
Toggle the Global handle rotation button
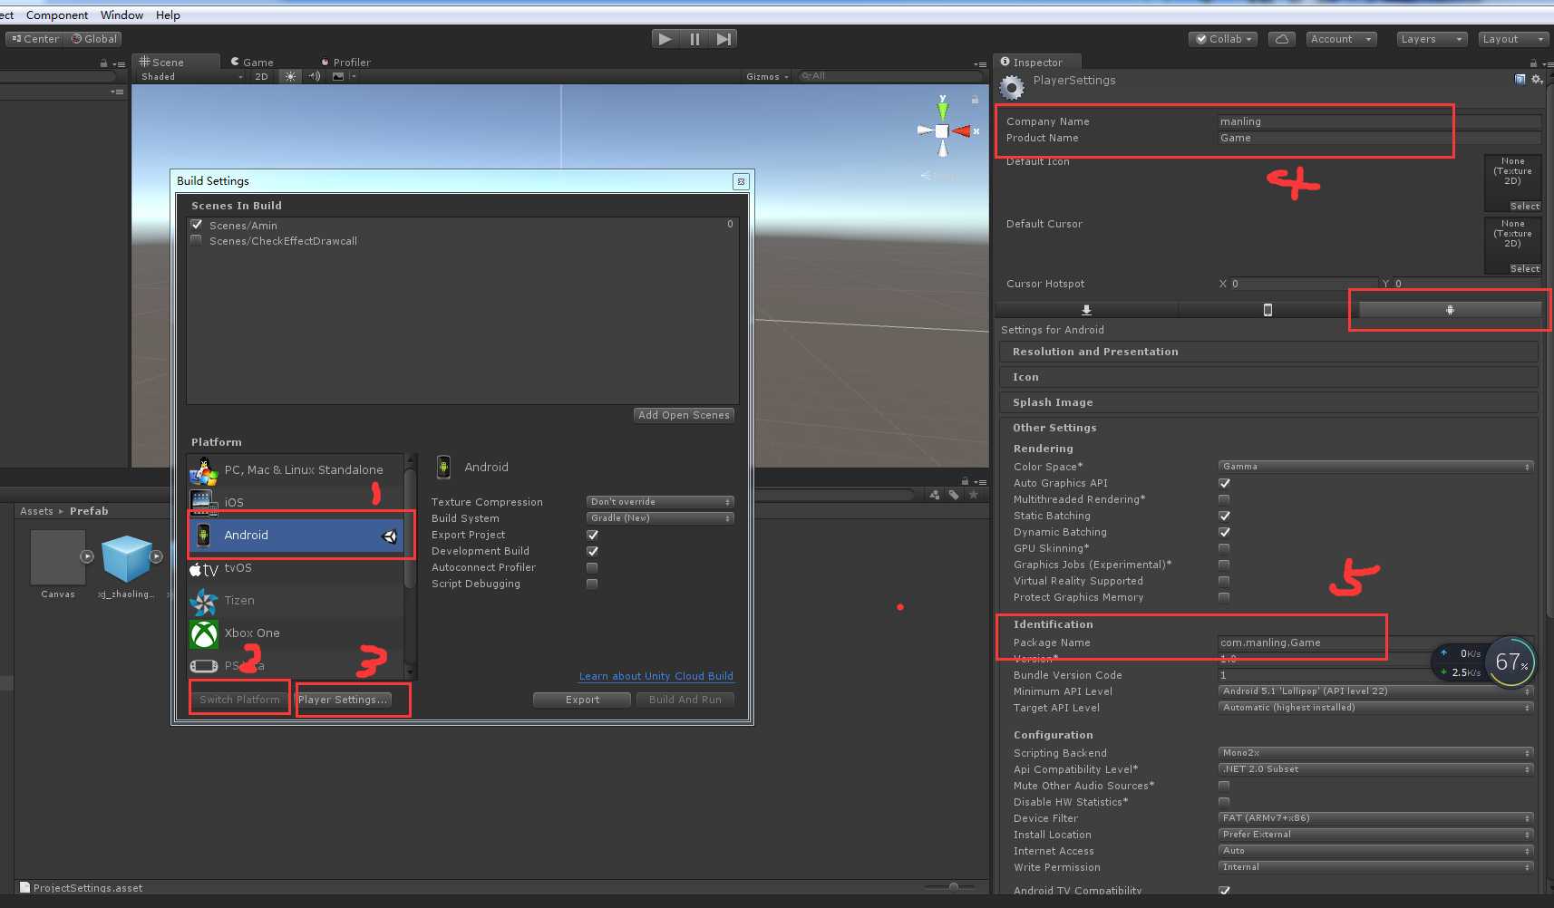[93, 39]
